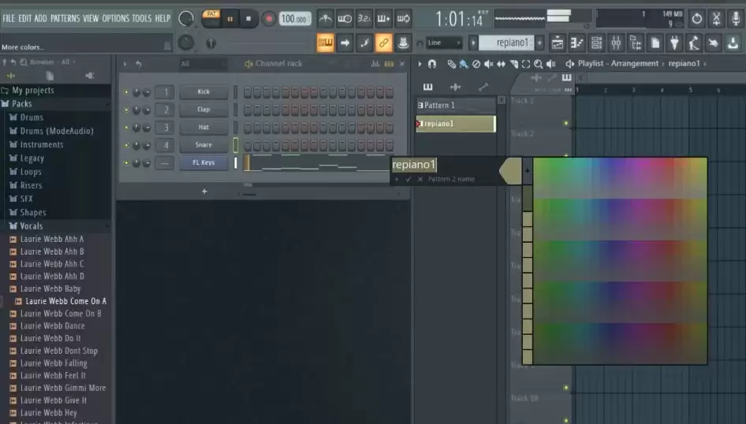Toggle the Kick channel mute LED
Viewport: 746px width, 424px height.
126,91
